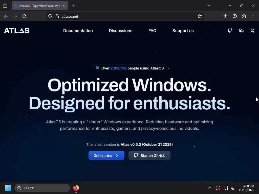This screenshot has height=194, width=259.
Task: Bookmark this page with star icon
Action: [x=200, y=16]
